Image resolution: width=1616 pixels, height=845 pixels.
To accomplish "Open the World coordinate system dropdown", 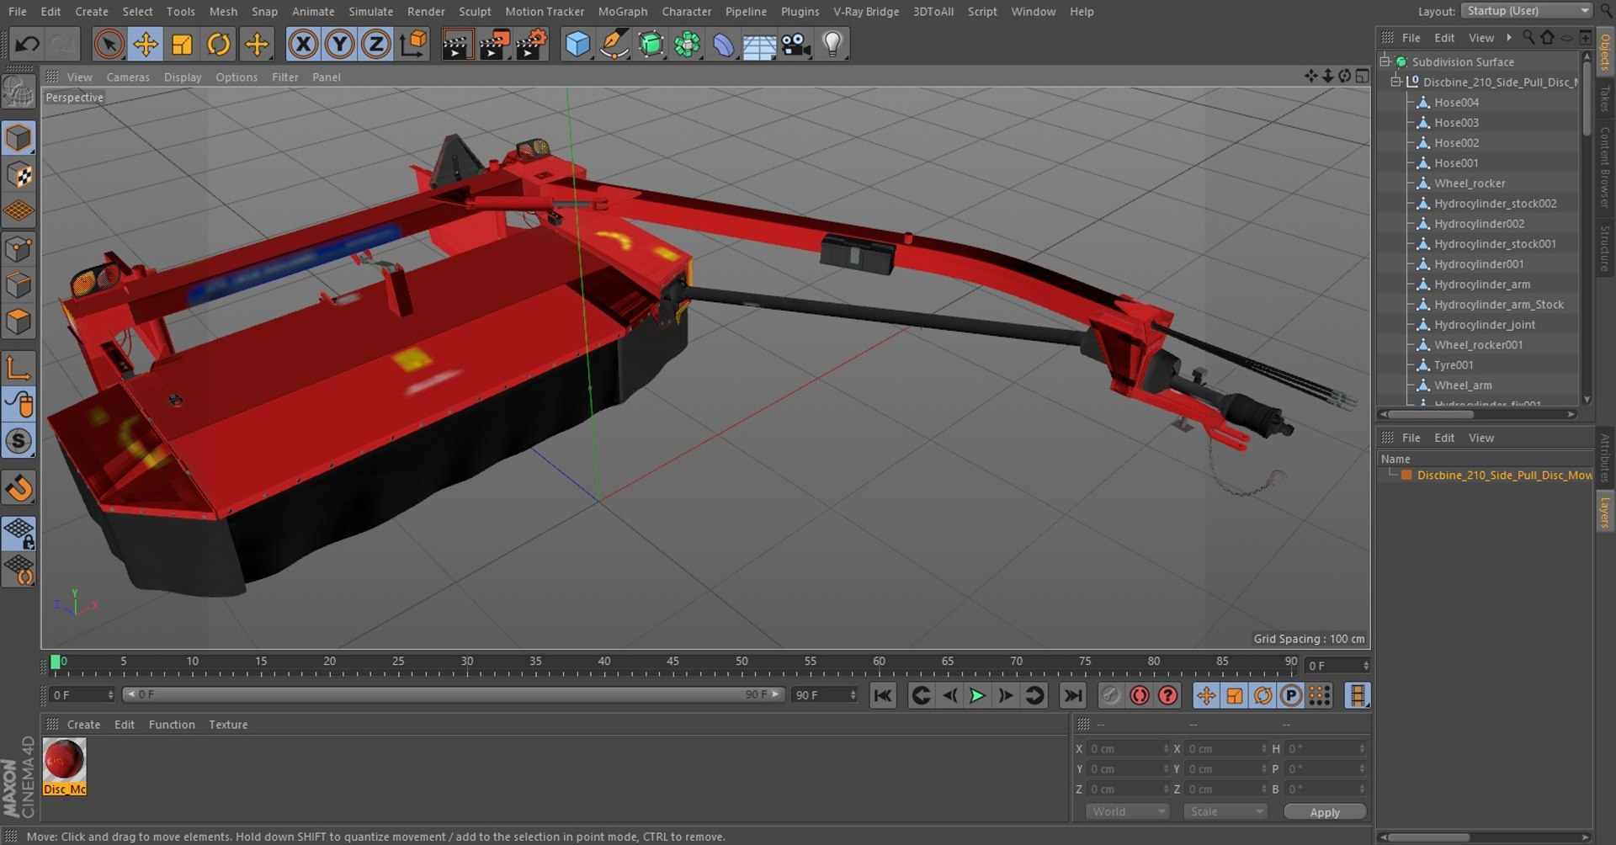I will pos(1127,811).
